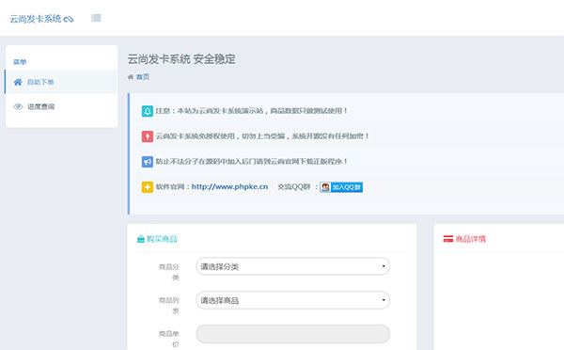Click the blue megaphone icon
The width and height of the screenshot is (564, 350).
(x=148, y=162)
